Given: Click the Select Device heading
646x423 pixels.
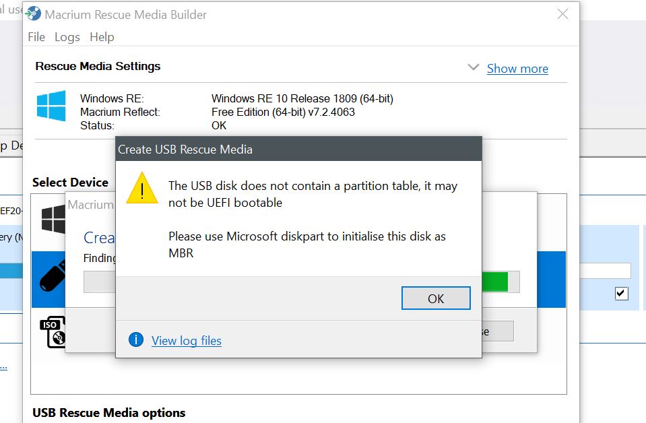Looking at the screenshot, I should click(71, 183).
